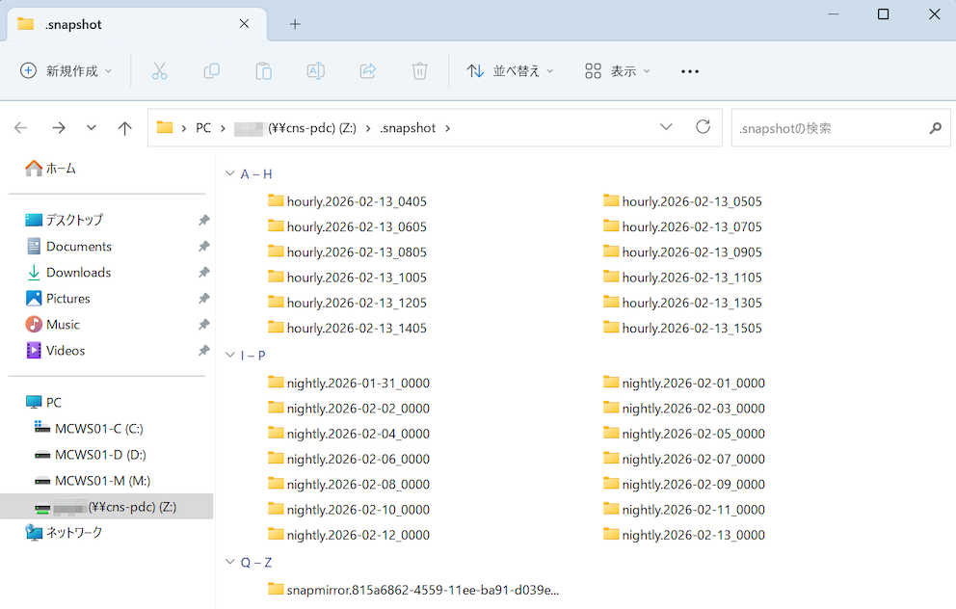Open the 表示 view options menu
Image resolution: width=956 pixels, height=609 pixels.
tap(618, 71)
